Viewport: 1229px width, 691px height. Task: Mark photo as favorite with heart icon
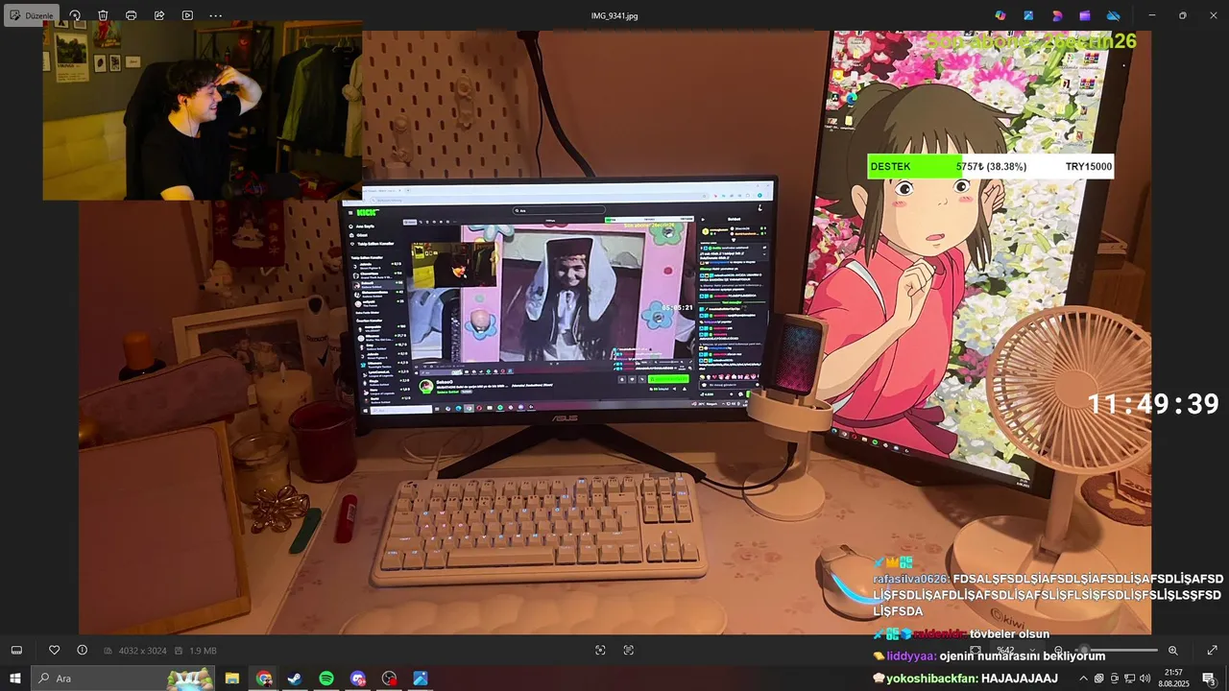(54, 650)
